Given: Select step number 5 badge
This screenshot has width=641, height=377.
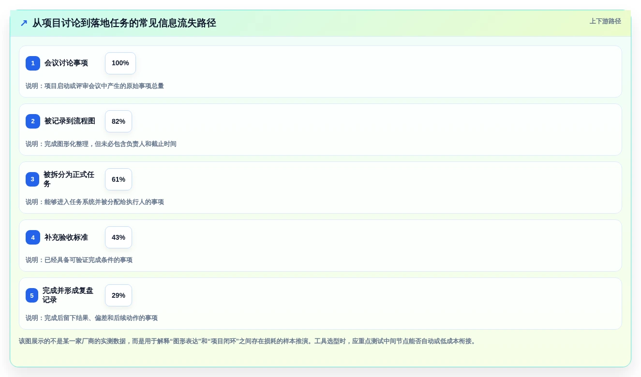Looking at the screenshot, I should click(x=32, y=295).
